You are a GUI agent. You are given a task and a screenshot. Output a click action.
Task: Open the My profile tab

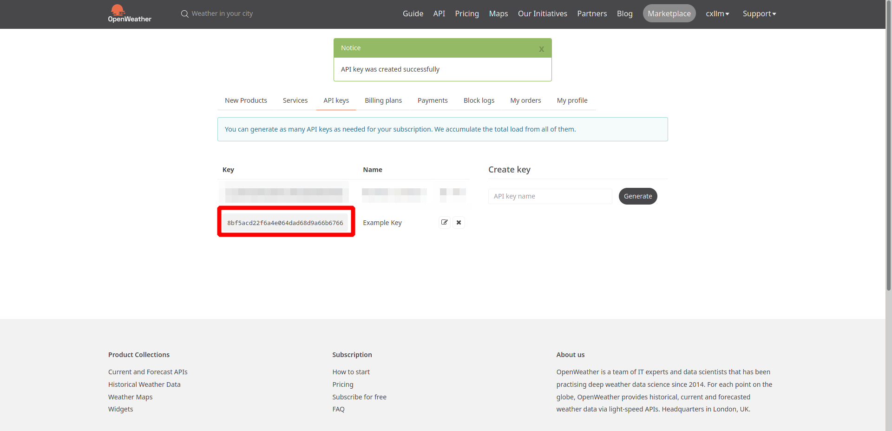[572, 100]
